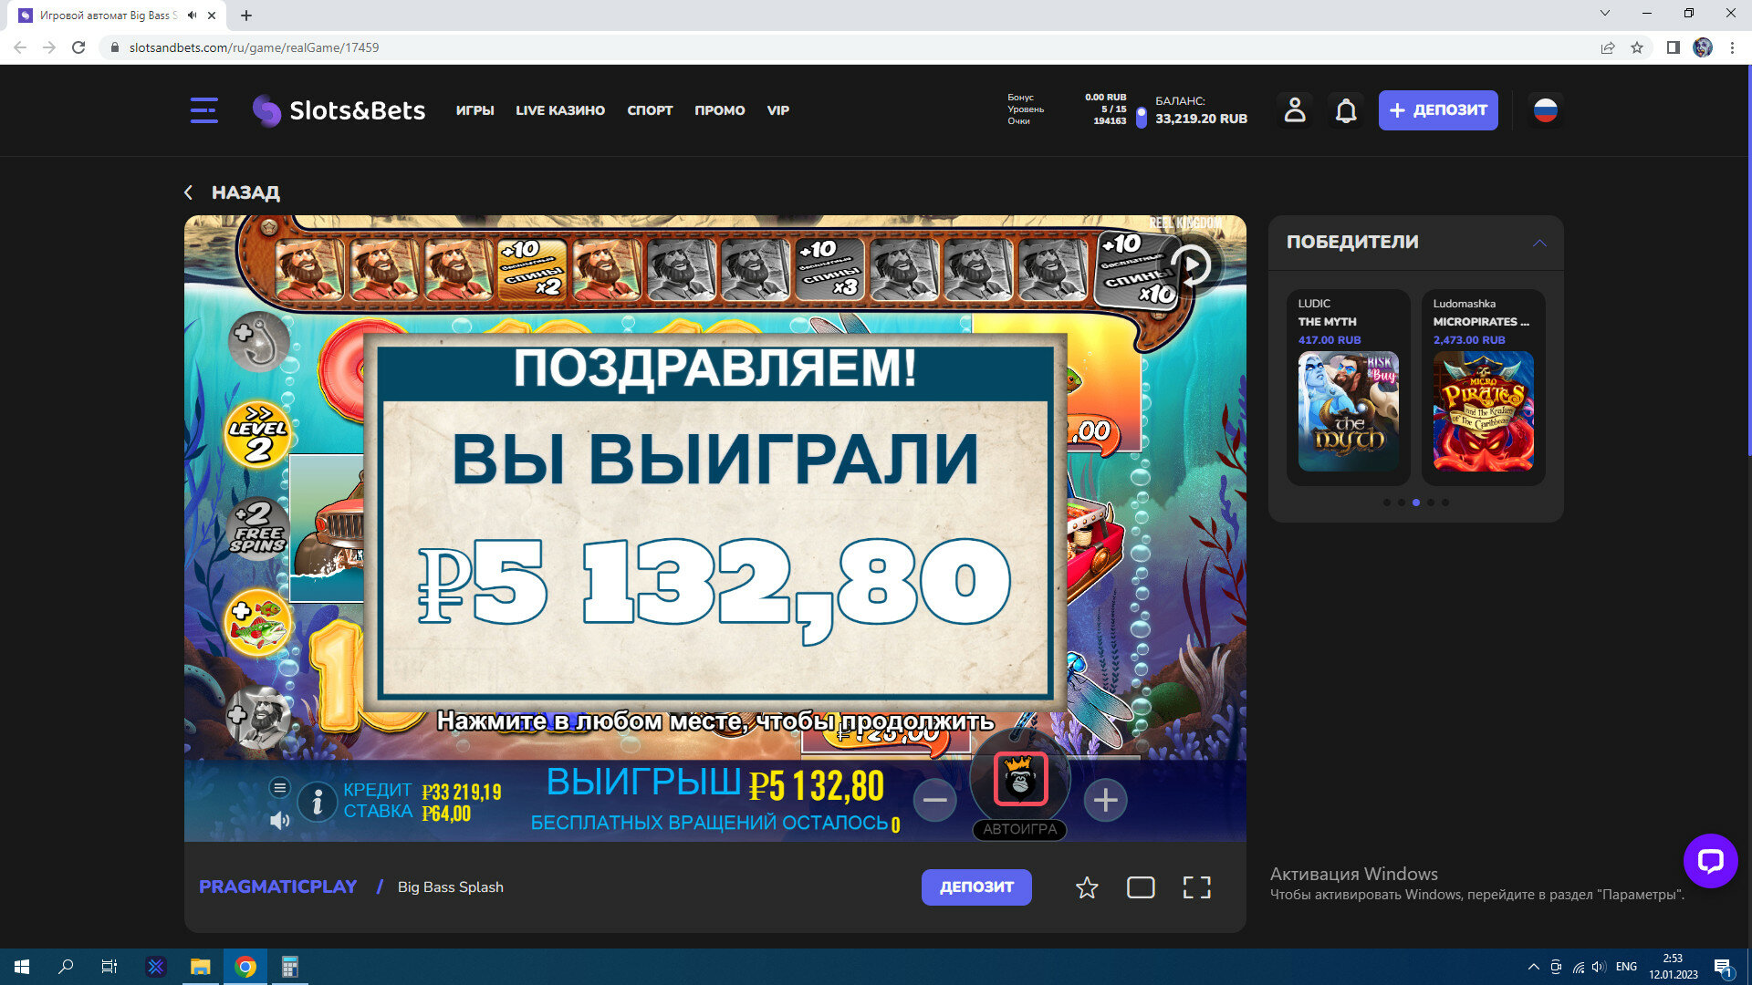Open live chat support bubble
1752x985 pixels.
pos(1710,860)
